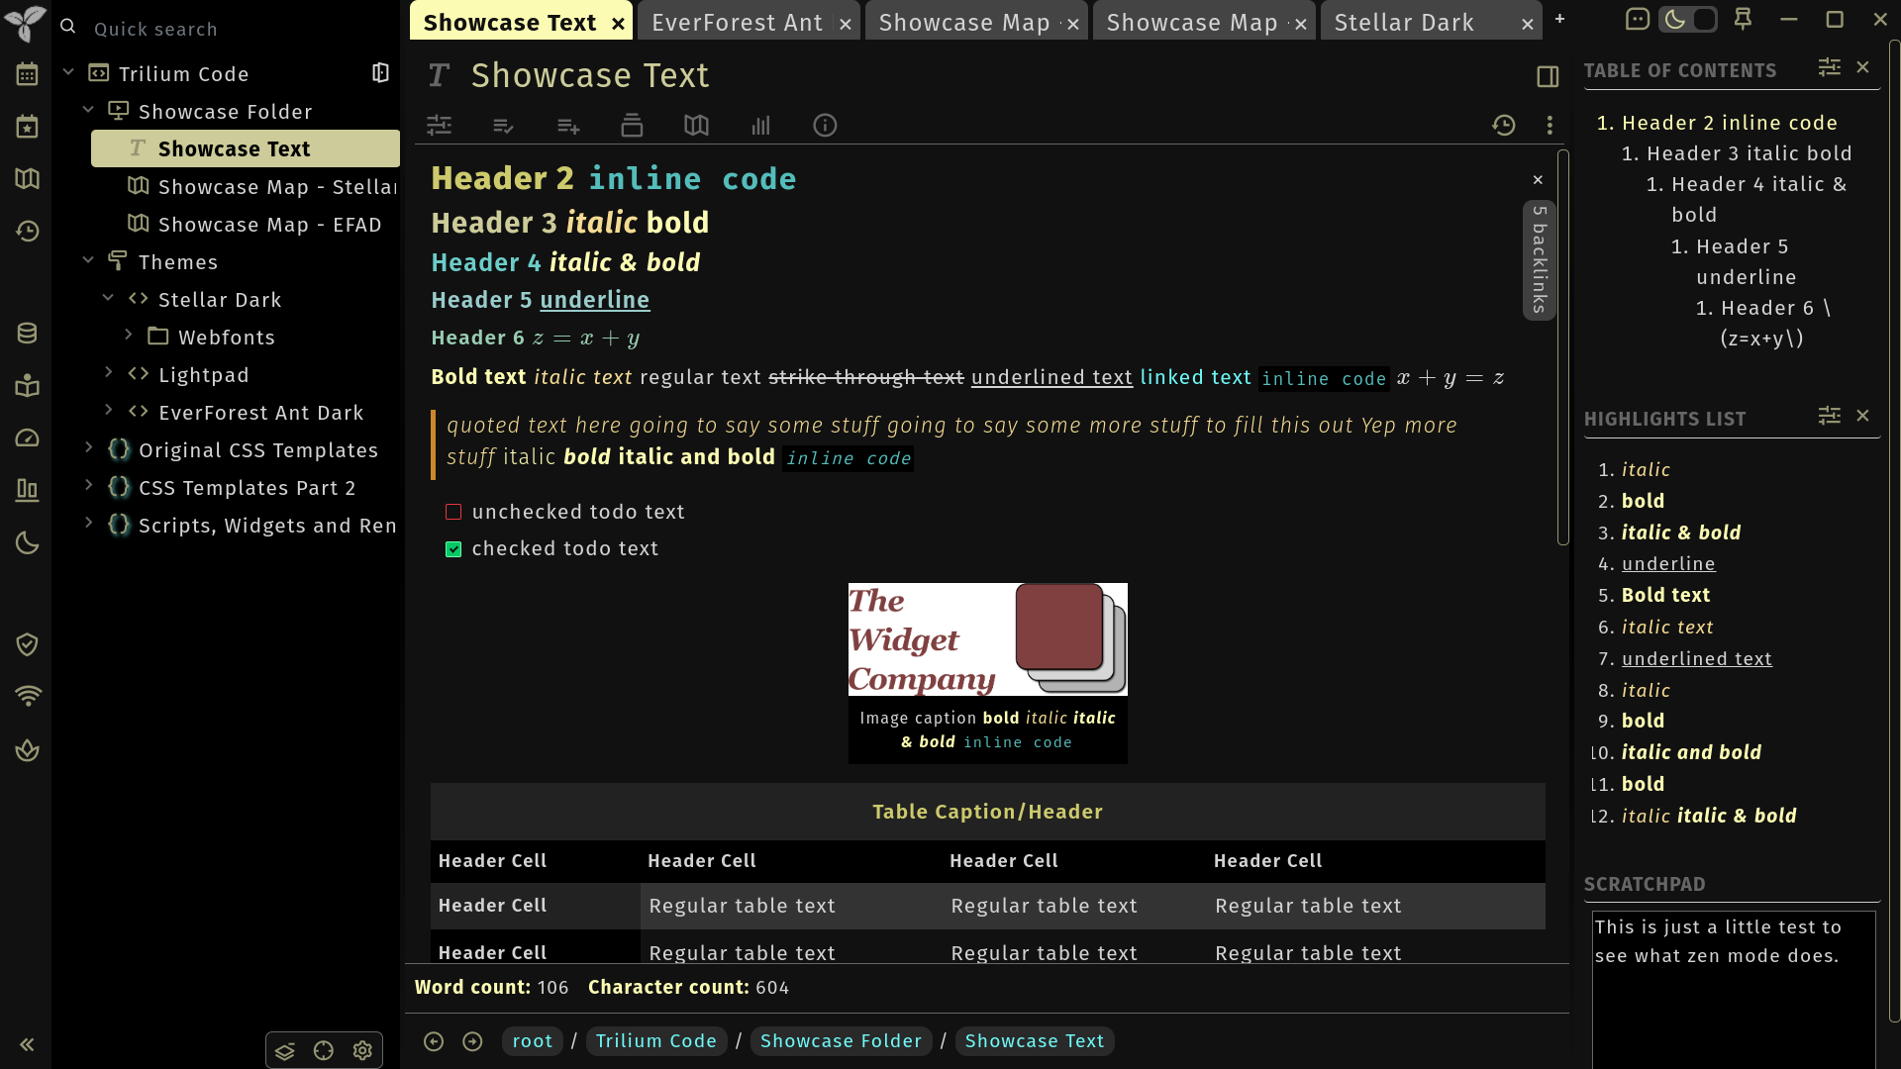
Task: Collapse the left pane with double-chevron
Action: [x=27, y=1044]
